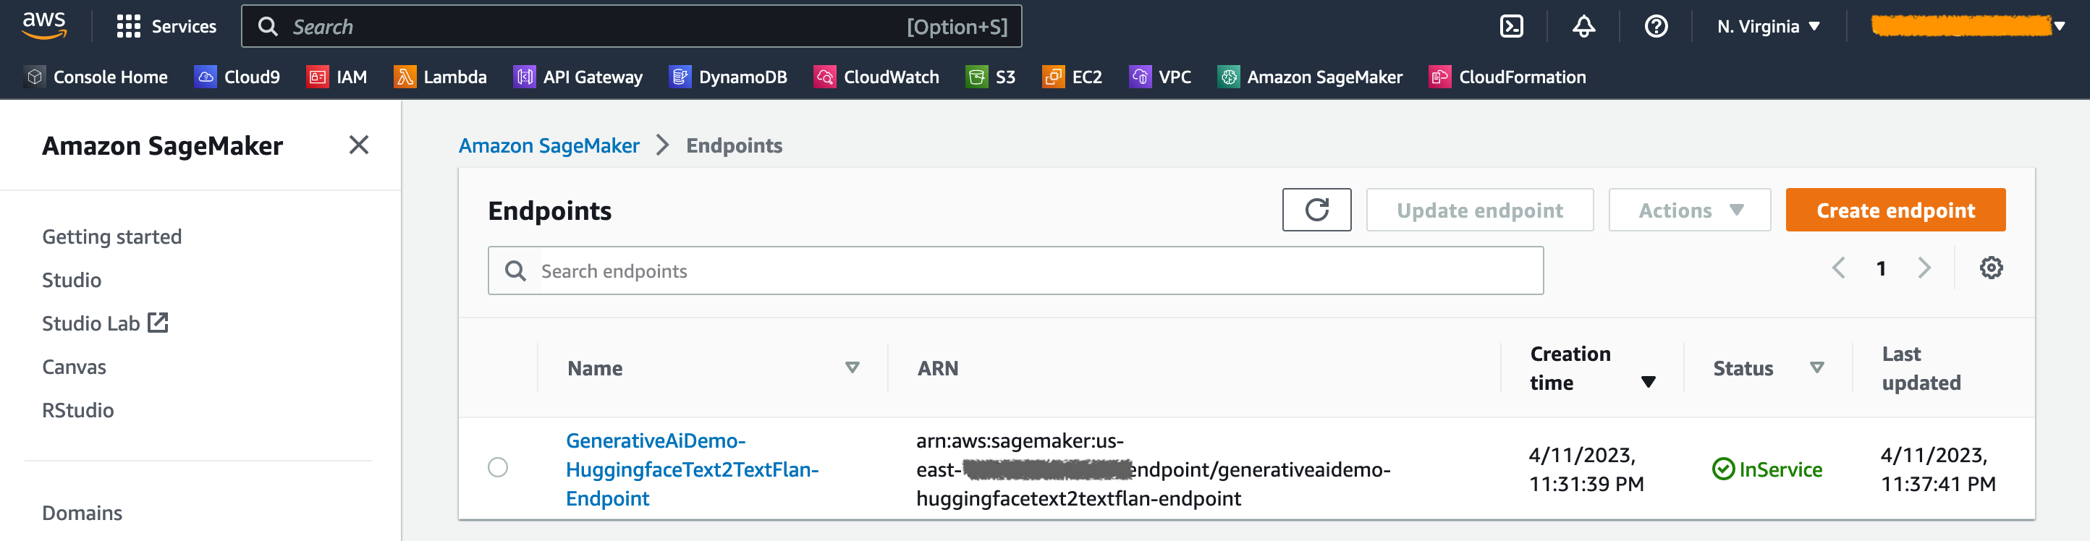Open the DynamoDB shortcut
This screenshot has height=541, width=2090.
[728, 77]
